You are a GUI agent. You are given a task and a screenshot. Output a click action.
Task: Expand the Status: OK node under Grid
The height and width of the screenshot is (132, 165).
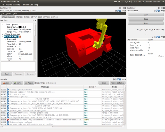click(5, 39)
